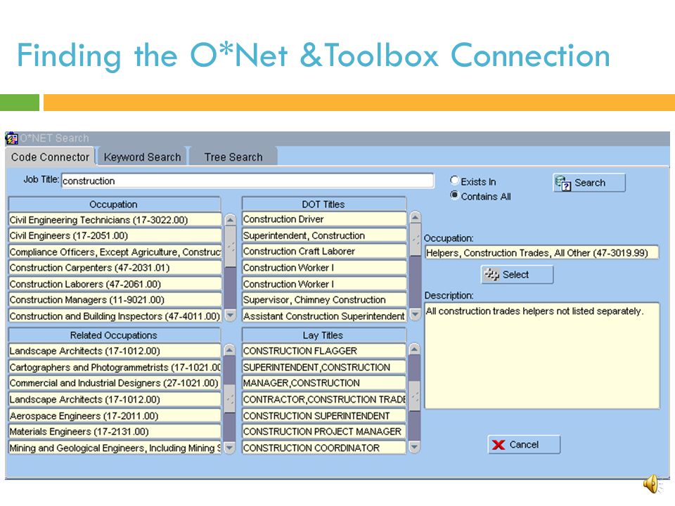Click down arrow of the DOT Titles scrollbar
The image size is (675, 506).
coord(415,315)
